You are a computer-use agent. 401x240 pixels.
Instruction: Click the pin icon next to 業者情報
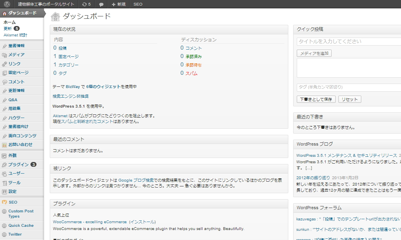click(x=4, y=46)
